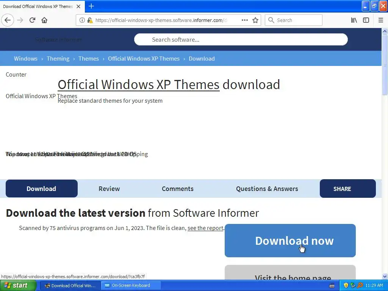The height and width of the screenshot is (291, 388).
Task: Restore down the Firefox window
Action: [x=374, y=6]
